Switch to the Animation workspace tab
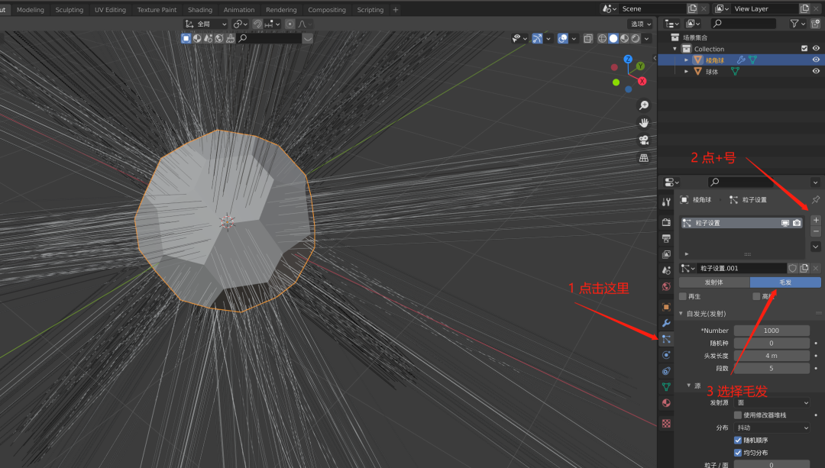825x468 pixels. click(x=239, y=9)
